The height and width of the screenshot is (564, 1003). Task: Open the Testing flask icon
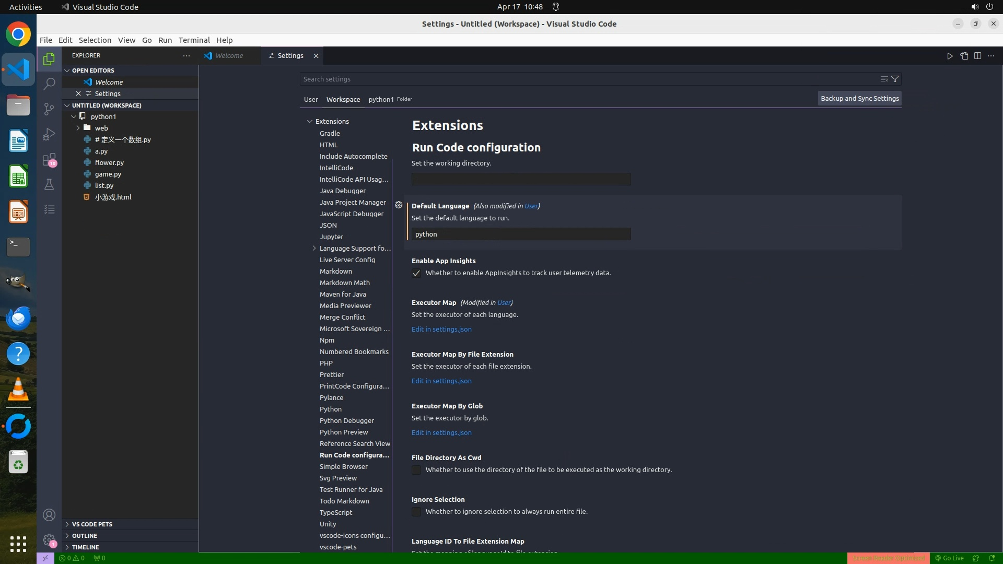(x=49, y=184)
